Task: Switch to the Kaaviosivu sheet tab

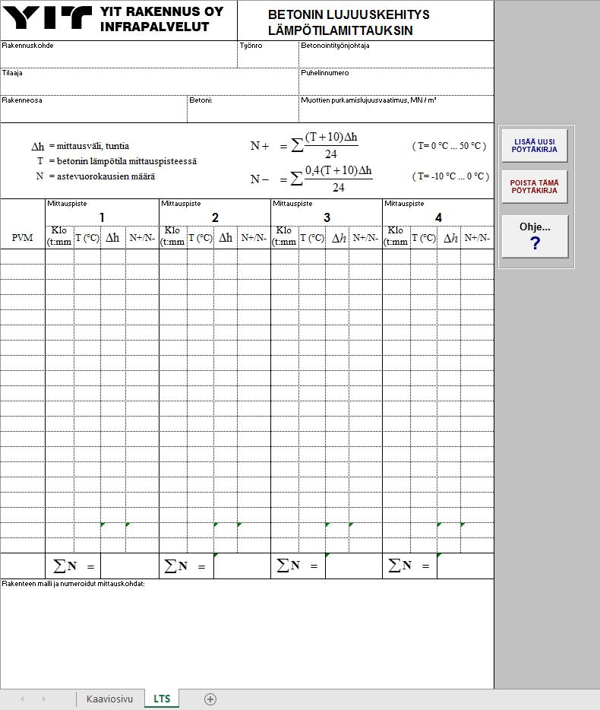Action: click(109, 699)
